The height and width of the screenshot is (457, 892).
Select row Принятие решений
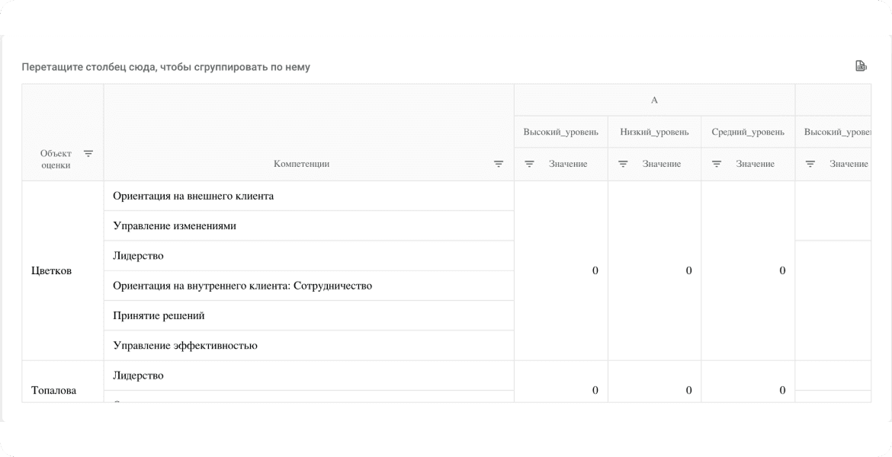tap(309, 315)
